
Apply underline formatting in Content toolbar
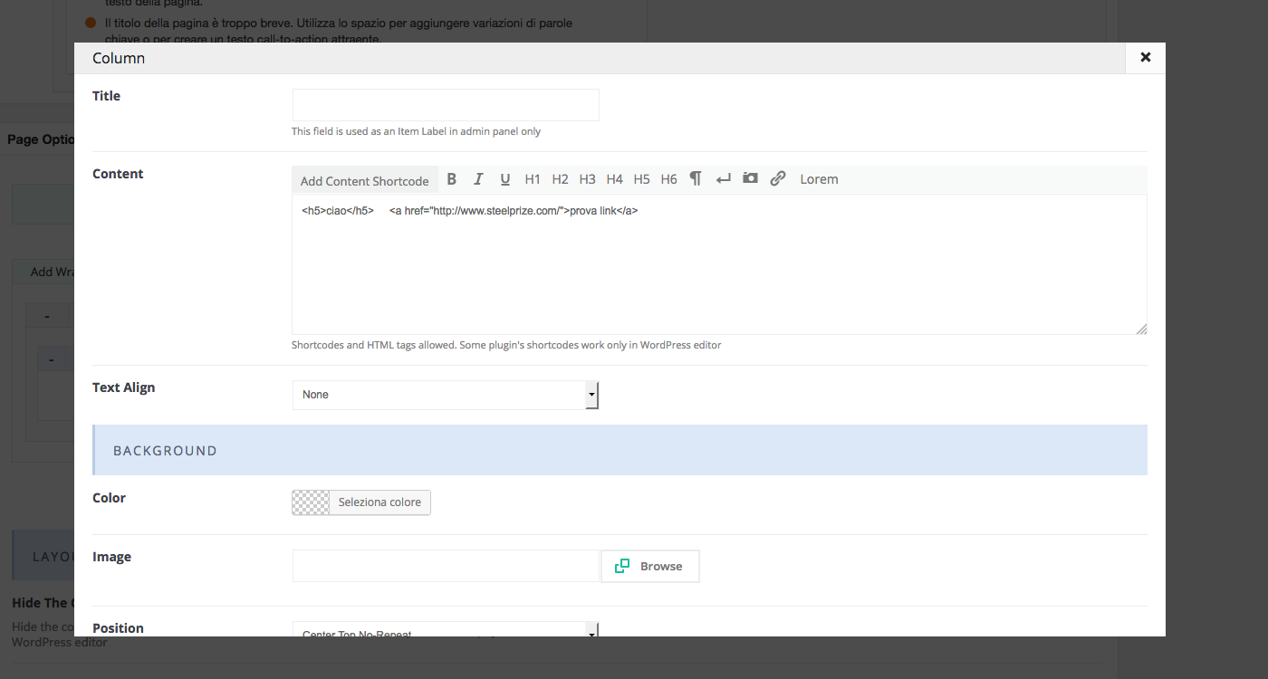tap(505, 179)
